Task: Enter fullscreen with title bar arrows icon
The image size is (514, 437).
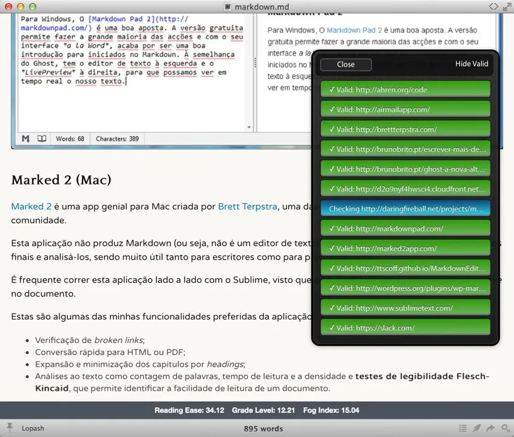Action: [x=507, y=7]
